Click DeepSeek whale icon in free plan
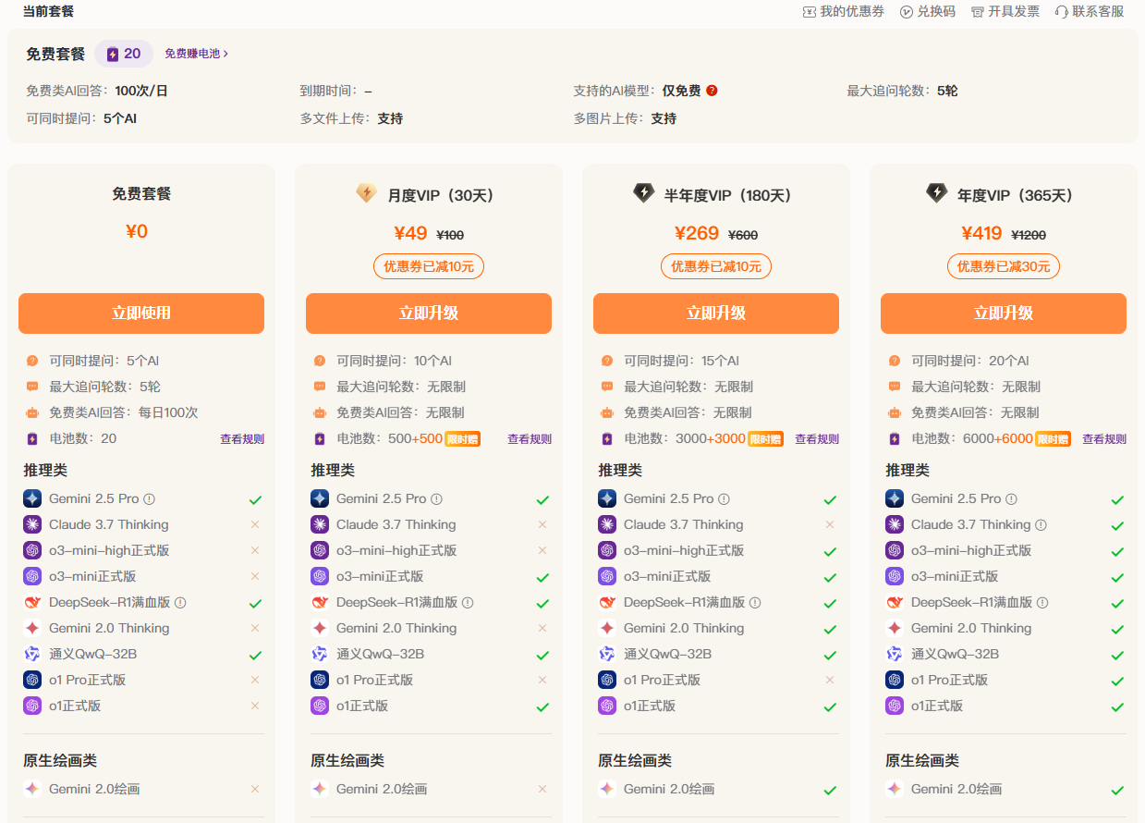 click(x=32, y=602)
